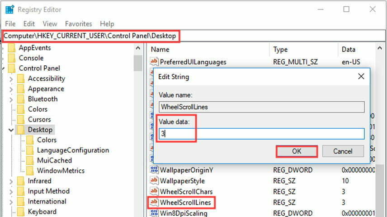Click the LanguageConfiguration folder icon

coord(30,150)
